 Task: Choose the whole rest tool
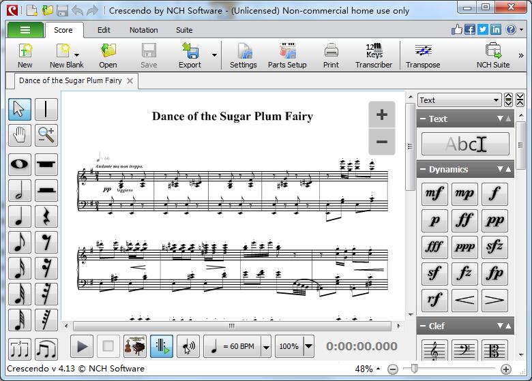(x=46, y=164)
